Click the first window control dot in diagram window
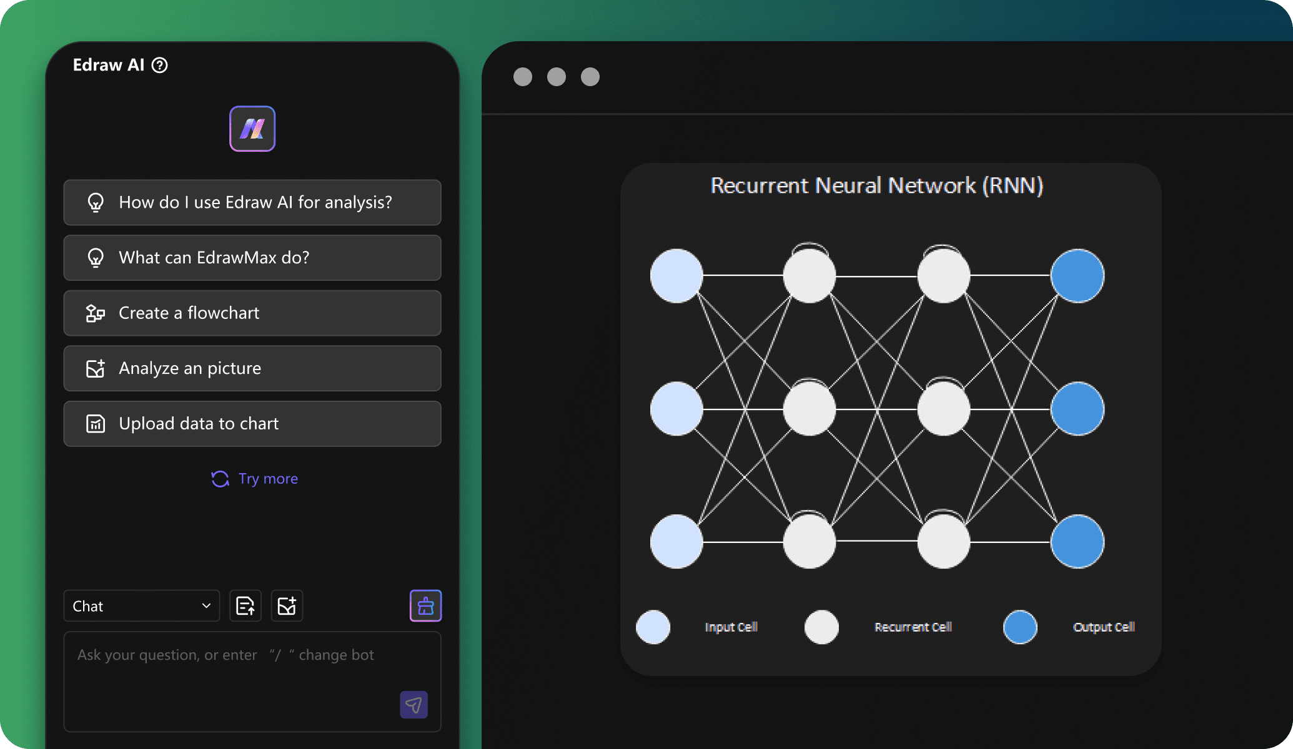 [x=523, y=77]
